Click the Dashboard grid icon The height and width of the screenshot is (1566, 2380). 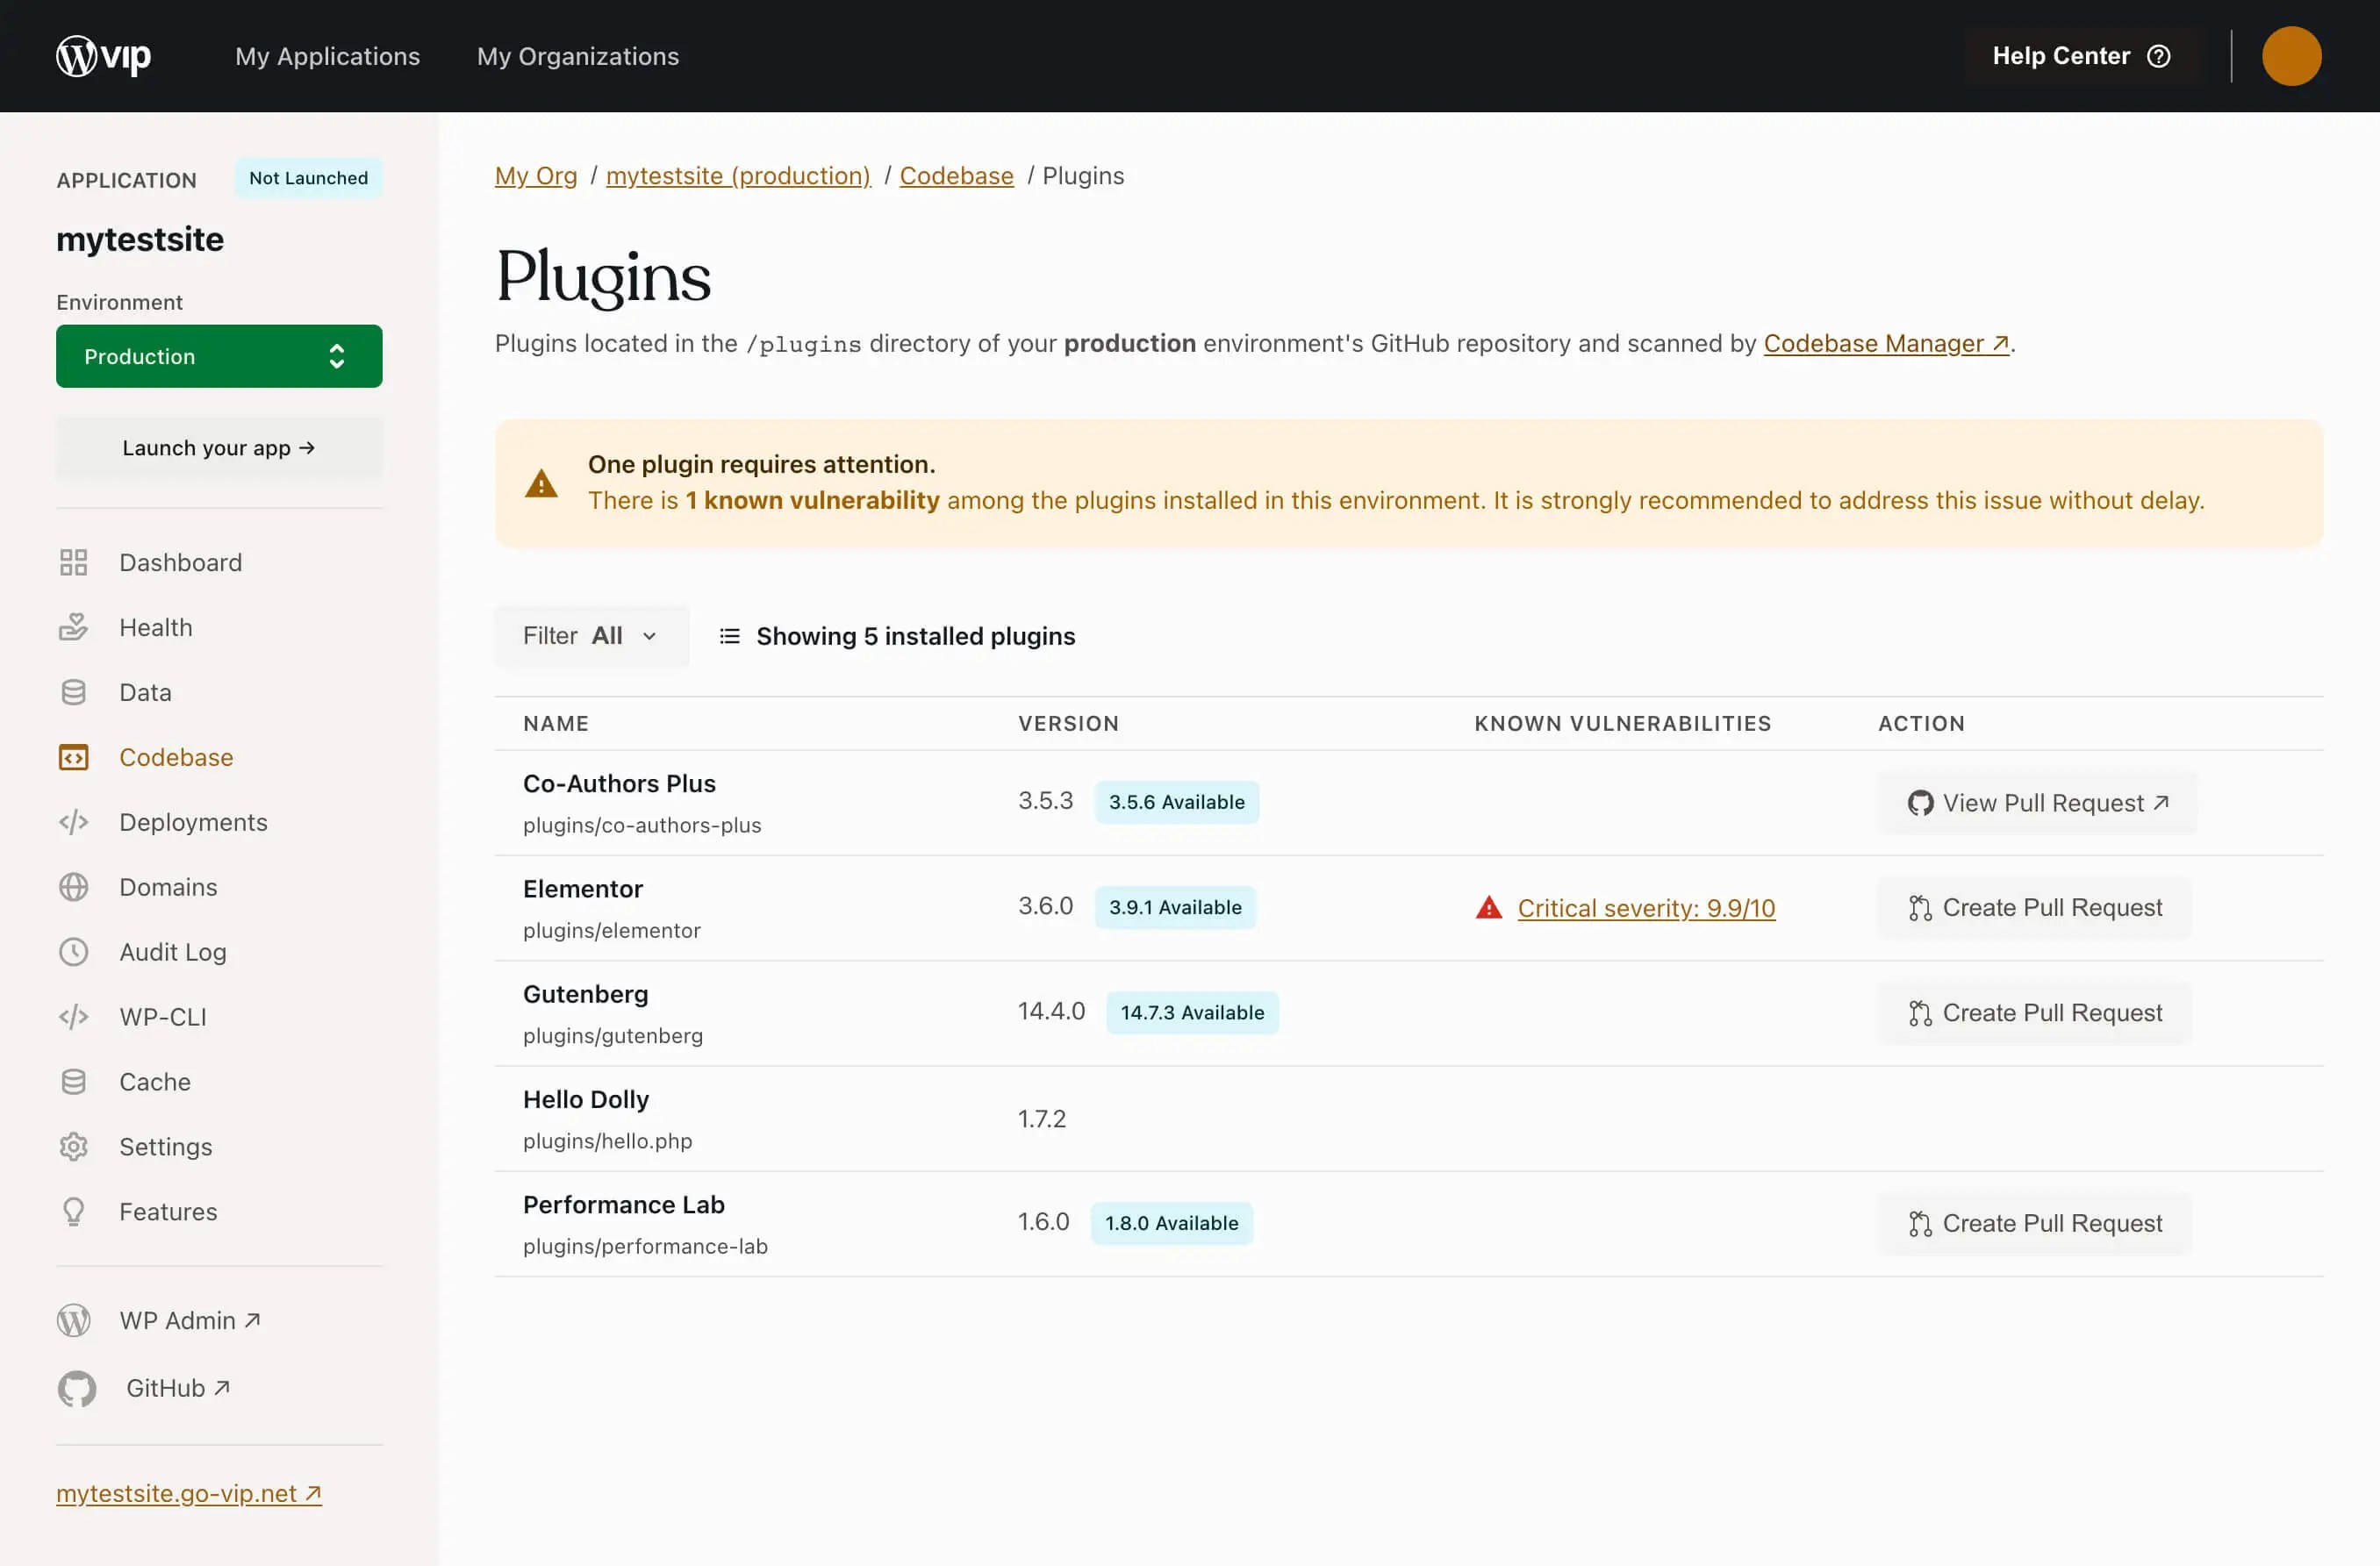pyautogui.click(x=73, y=562)
